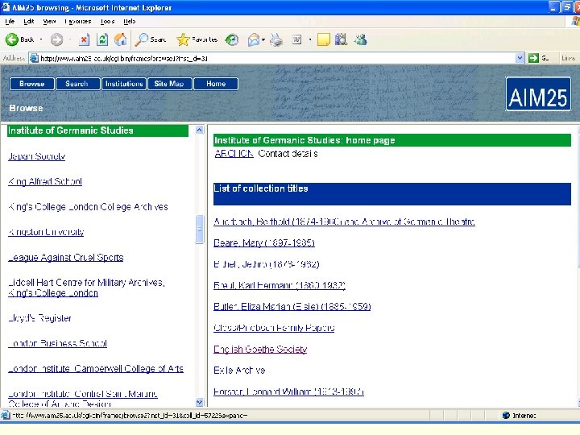Click the Research books icon
Screen dimensions: 580x435
click(341, 39)
